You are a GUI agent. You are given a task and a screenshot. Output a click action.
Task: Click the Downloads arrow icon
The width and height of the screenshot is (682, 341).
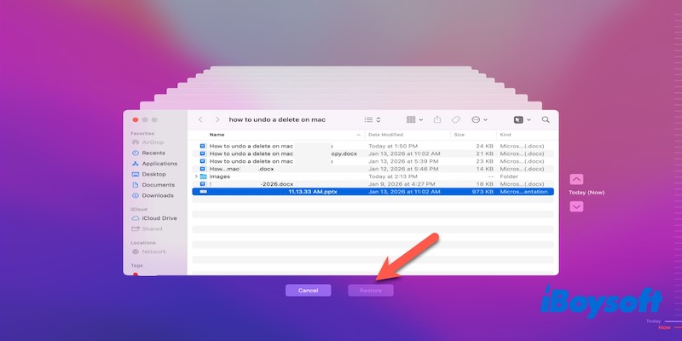(x=136, y=195)
